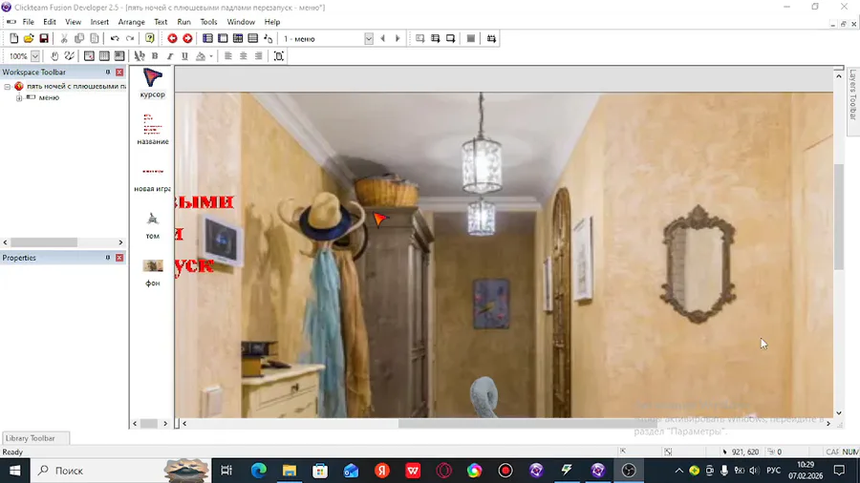Save the project with the floppy icon
The image size is (860, 483).
point(44,38)
